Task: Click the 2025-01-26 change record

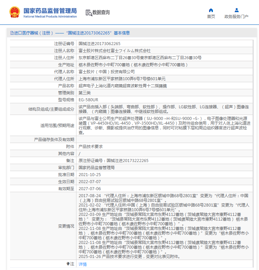Action: [130, 257]
